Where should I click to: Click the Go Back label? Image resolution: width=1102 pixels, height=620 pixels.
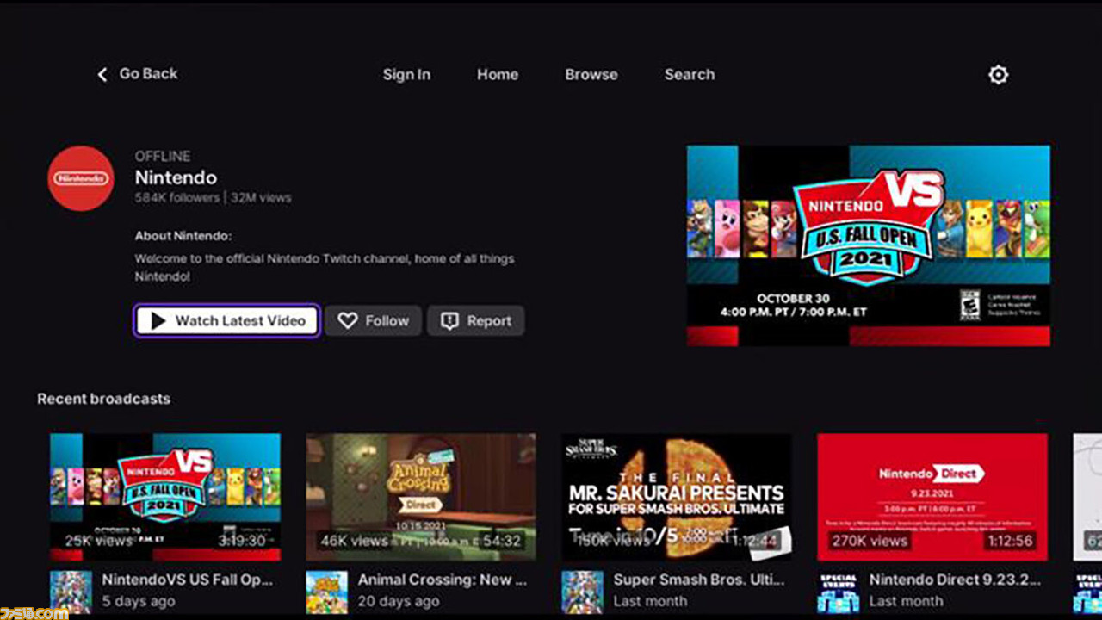[x=148, y=74]
